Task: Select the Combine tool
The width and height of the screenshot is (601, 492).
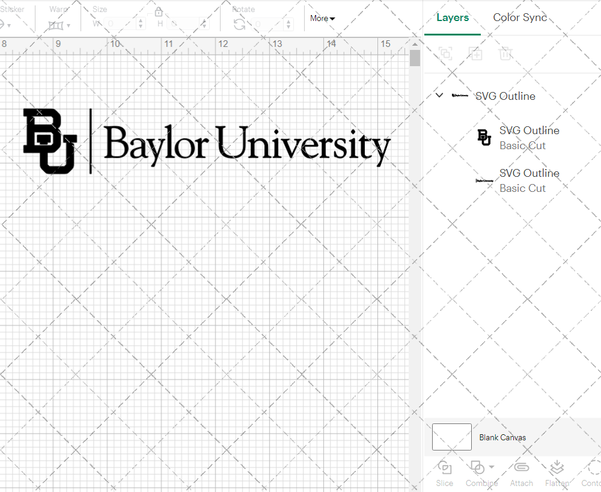Action: [x=478, y=473]
